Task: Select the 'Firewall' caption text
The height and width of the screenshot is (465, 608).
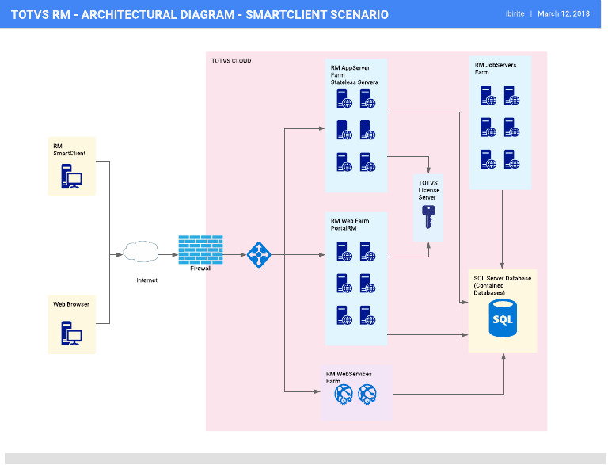Action: click(x=200, y=269)
